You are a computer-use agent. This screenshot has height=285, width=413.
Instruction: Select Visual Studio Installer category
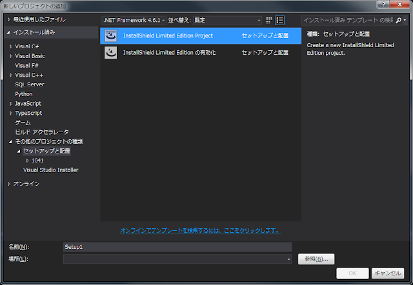51,170
